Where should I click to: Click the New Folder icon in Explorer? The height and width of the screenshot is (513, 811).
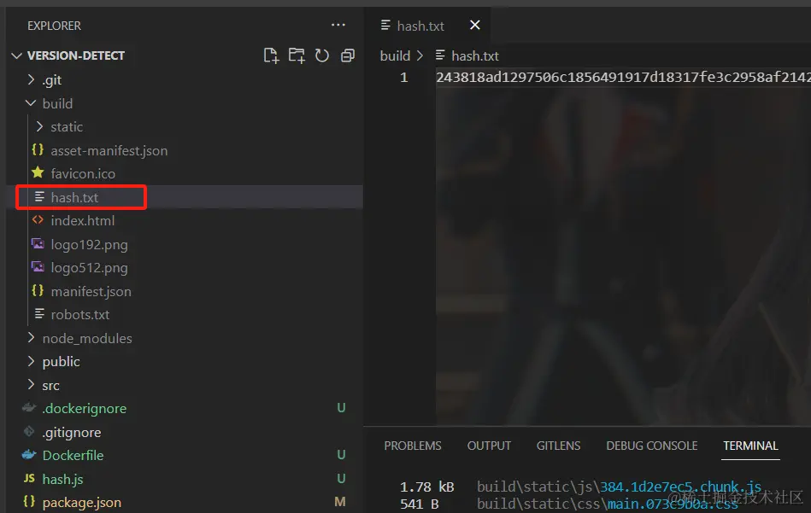pos(297,55)
